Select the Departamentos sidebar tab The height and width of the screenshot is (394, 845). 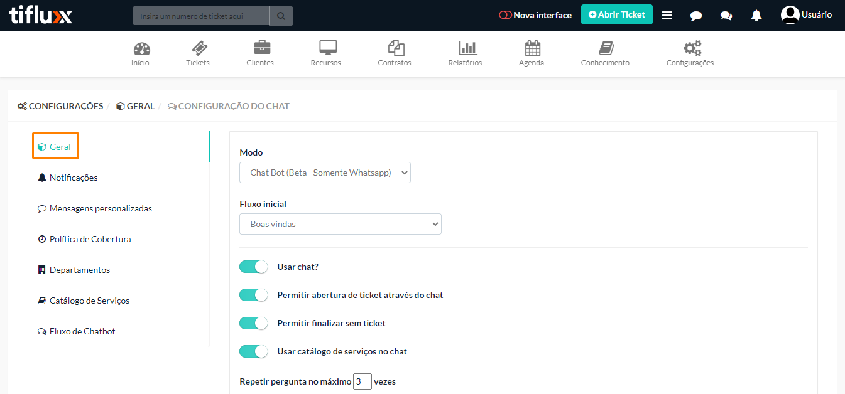click(74, 270)
